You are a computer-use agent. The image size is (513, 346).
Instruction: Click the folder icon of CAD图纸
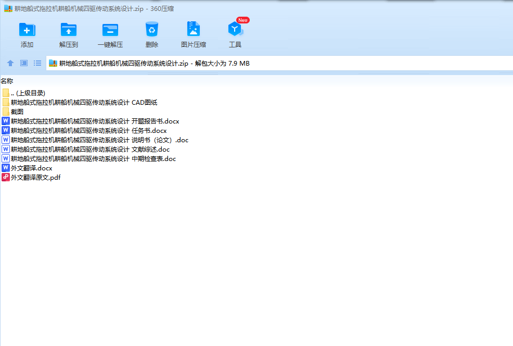[x=6, y=102]
